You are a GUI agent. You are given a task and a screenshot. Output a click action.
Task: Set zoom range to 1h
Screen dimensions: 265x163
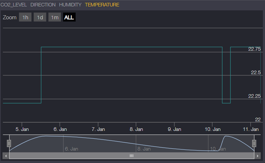coord(25,17)
